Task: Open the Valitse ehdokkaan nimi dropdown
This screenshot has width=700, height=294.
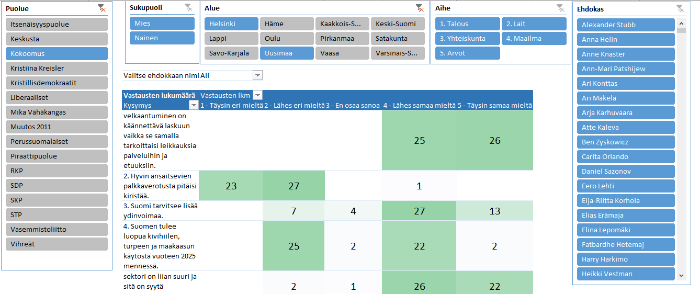Action: (x=257, y=76)
